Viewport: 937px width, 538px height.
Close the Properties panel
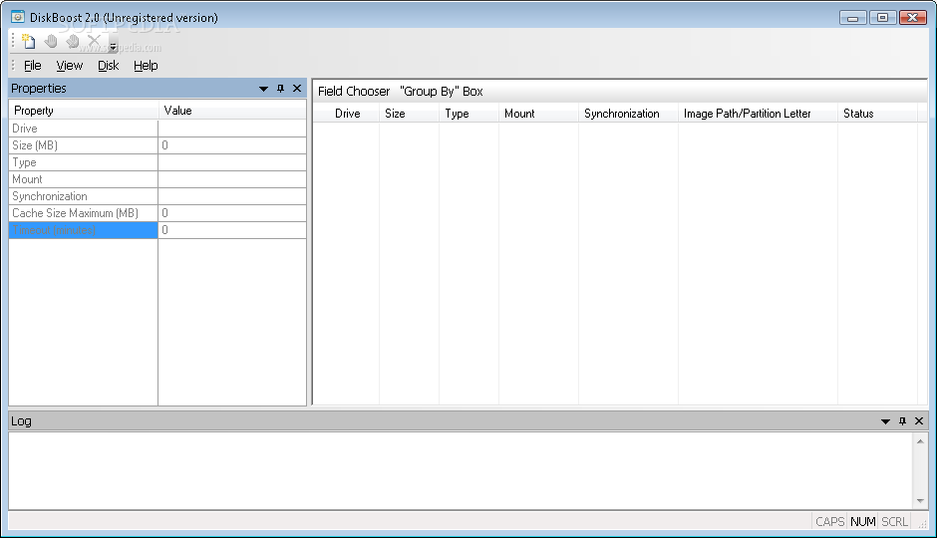(297, 89)
